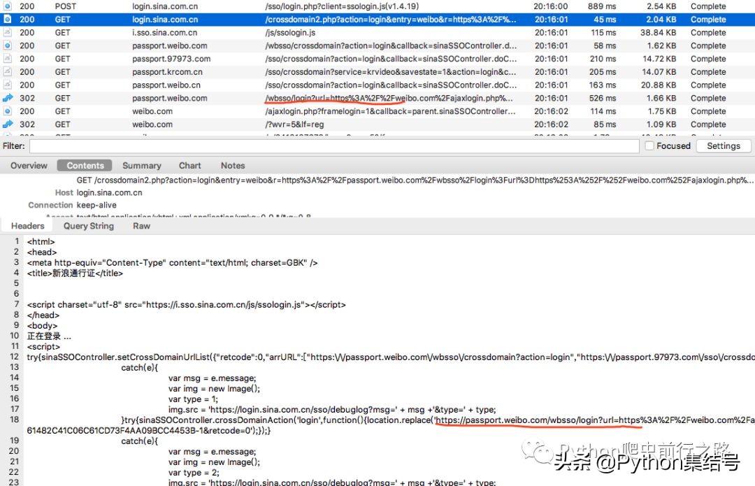Switch to the Overview tab
The width and height of the screenshot is (755, 486).
(x=29, y=166)
